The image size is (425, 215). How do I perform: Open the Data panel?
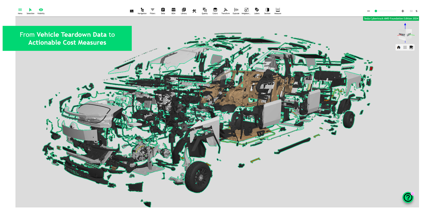[x=163, y=11]
